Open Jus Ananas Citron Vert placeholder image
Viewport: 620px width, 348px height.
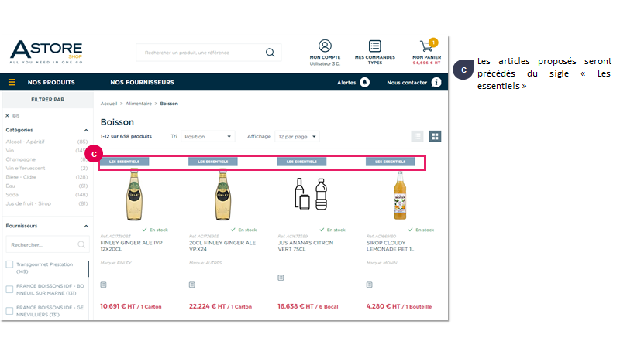(x=312, y=194)
